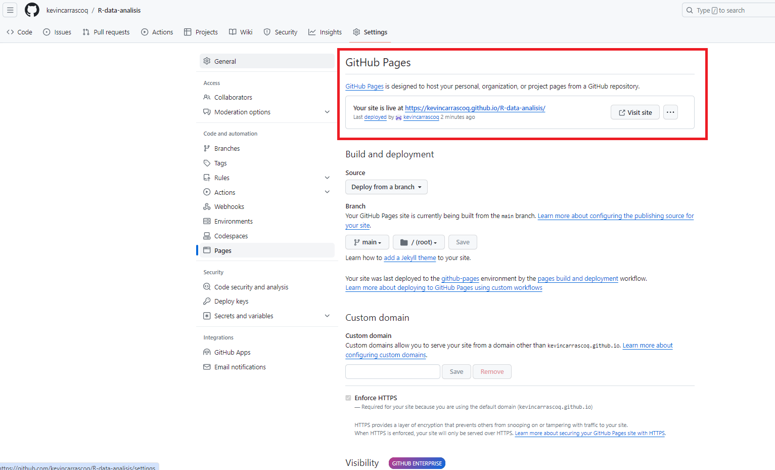Image resolution: width=775 pixels, height=470 pixels.
Task: Open the / (root) folder dropdown
Action: pos(419,242)
